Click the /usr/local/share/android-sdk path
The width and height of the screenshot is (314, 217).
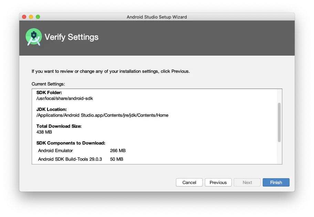pyautogui.click(x=64, y=99)
